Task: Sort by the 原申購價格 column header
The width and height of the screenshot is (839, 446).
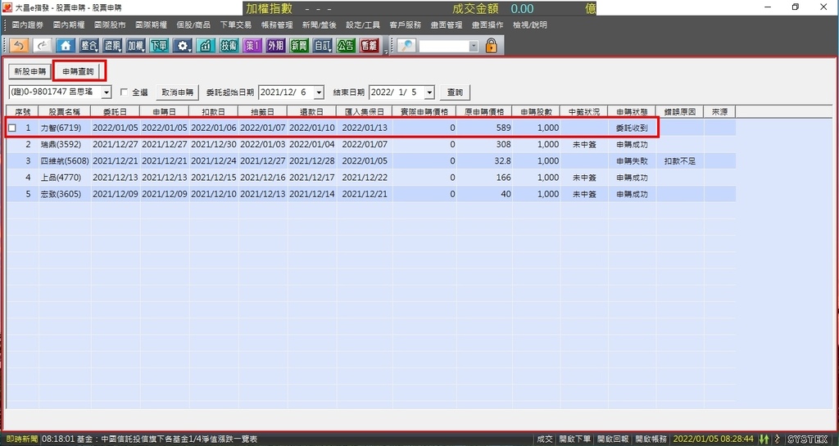Action: (484, 111)
